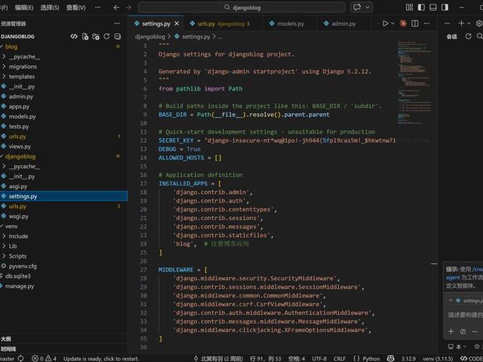
Task: Click the code minimap preview
Action: coord(415,83)
